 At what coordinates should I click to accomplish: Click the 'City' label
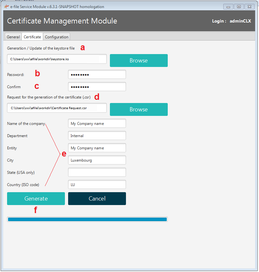(x=10, y=160)
